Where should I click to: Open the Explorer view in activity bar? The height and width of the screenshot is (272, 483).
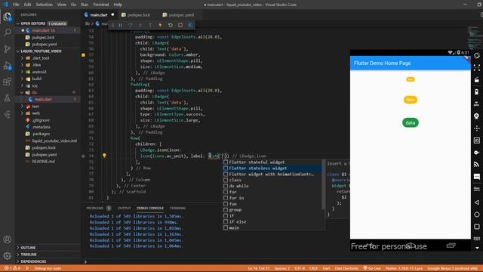[7, 17]
